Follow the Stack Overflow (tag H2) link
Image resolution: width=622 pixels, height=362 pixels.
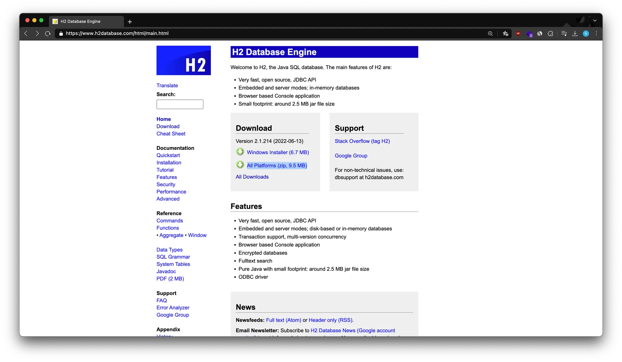point(362,141)
